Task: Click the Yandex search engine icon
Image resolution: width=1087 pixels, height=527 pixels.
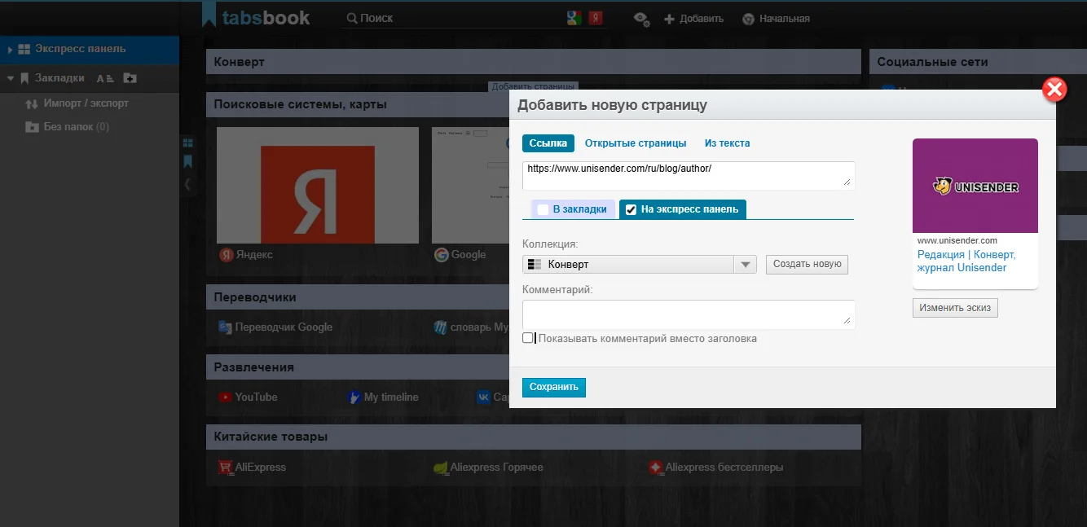Action: (596, 18)
